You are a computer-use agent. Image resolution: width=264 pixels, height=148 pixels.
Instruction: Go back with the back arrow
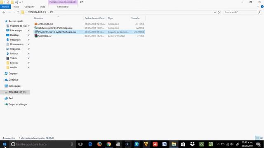point(4,12)
